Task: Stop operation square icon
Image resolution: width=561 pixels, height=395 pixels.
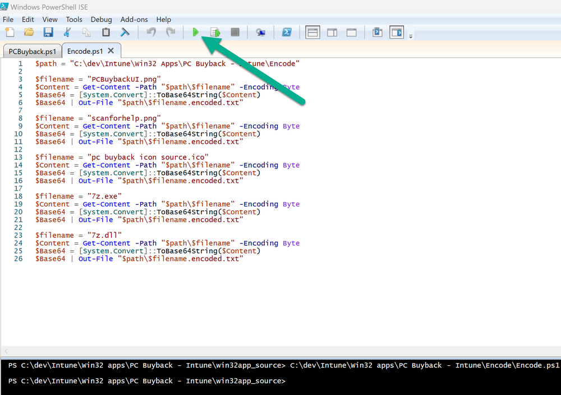Action: (x=235, y=32)
